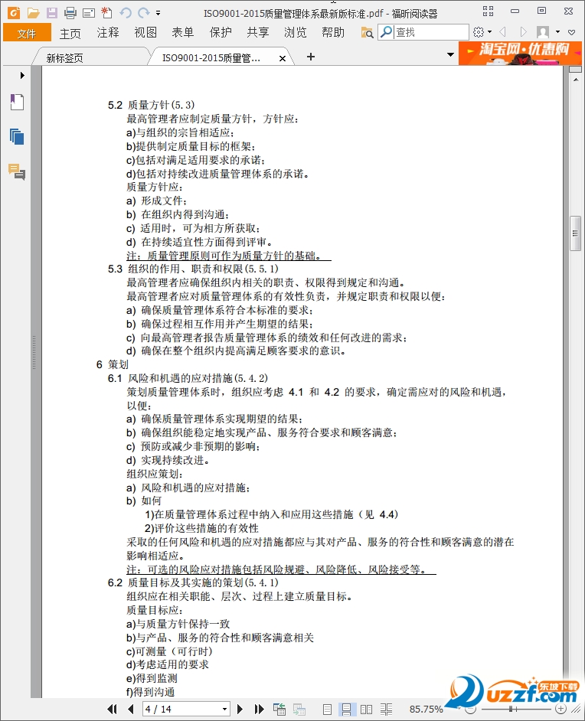
Task: Redo the last action
Action: click(x=144, y=13)
